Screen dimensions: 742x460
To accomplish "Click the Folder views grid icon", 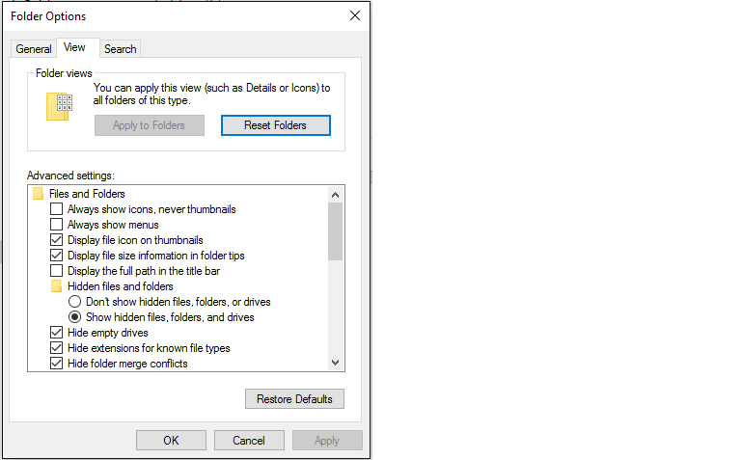I will tap(59, 106).
